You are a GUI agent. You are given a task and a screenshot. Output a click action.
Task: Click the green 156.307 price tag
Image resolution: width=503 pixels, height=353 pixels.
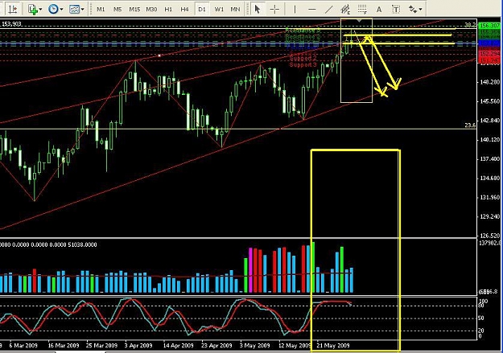[489, 26]
